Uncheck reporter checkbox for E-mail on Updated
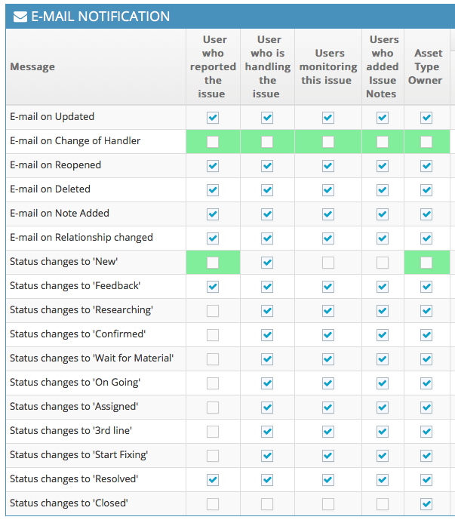The height and width of the screenshot is (523, 455). coord(213,118)
